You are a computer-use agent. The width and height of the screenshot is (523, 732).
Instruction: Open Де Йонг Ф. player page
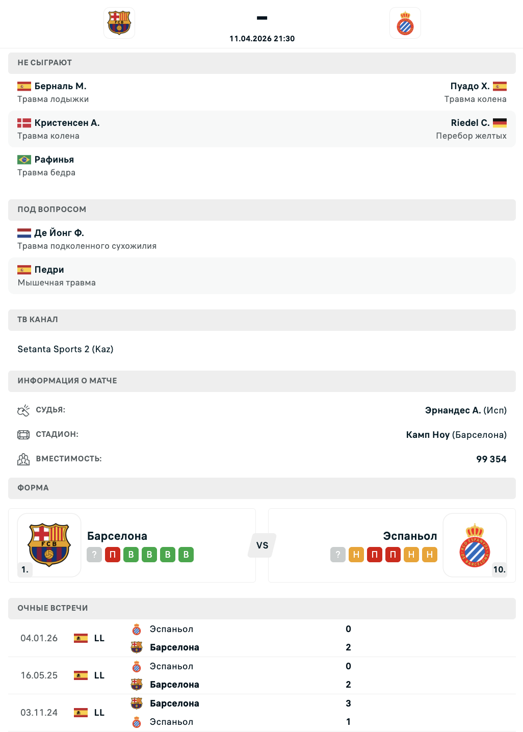(59, 233)
